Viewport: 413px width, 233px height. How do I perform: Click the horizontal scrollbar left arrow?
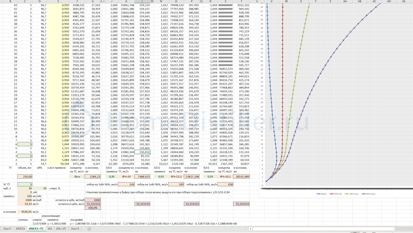coord(250,229)
